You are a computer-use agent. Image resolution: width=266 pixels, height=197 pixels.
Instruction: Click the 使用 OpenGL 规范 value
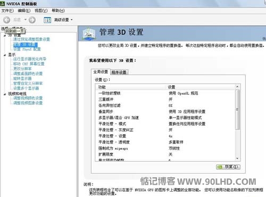coord(184,93)
